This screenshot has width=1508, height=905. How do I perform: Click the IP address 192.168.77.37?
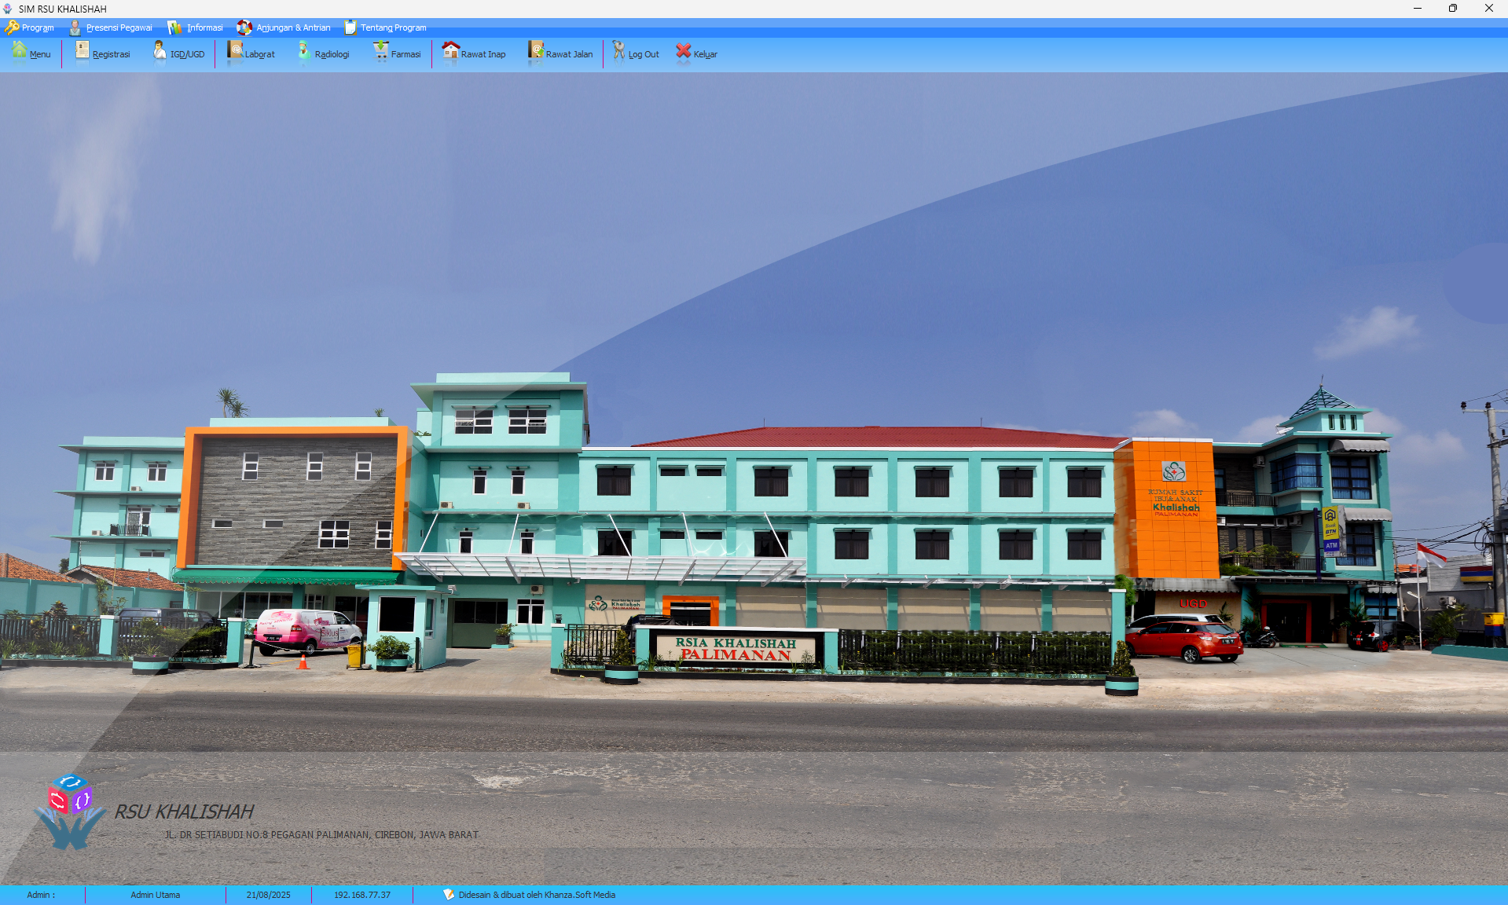(x=361, y=895)
